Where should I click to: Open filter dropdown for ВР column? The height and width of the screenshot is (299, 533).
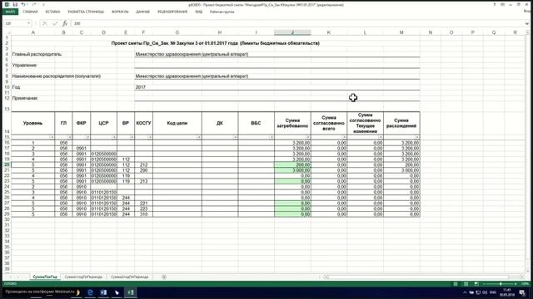[132, 137]
